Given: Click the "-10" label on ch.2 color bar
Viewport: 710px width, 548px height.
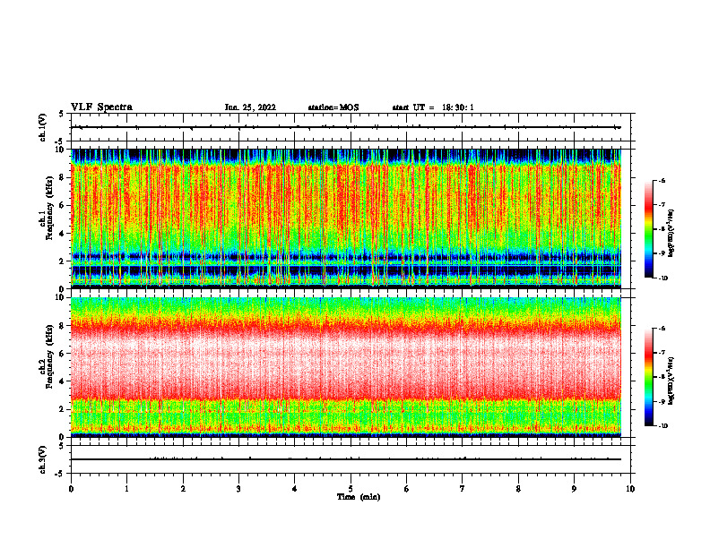Looking at the screenshot, I should pos(663,426).
